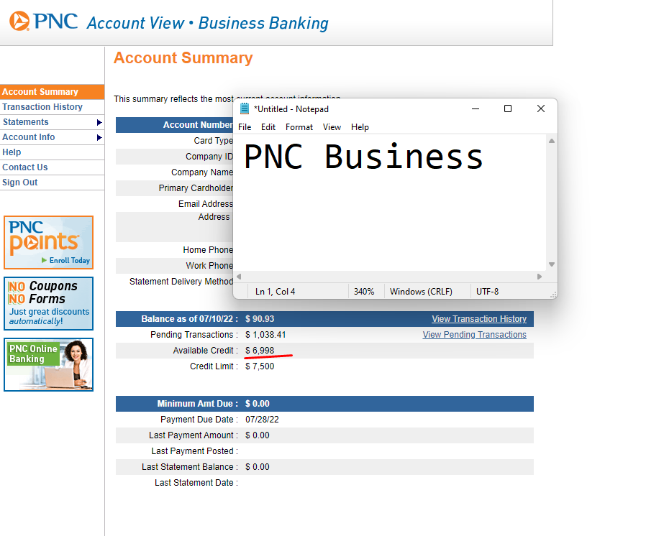Select the Statements sidebar item
The height and width of the screenshot is (536, 664).
pyautogui.click(x=52, y=122)
